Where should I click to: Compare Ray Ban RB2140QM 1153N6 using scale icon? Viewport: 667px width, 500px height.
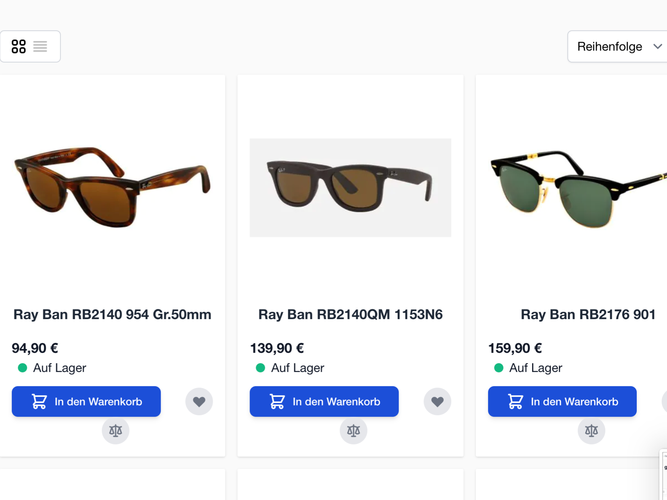click(x=353, y=431)
